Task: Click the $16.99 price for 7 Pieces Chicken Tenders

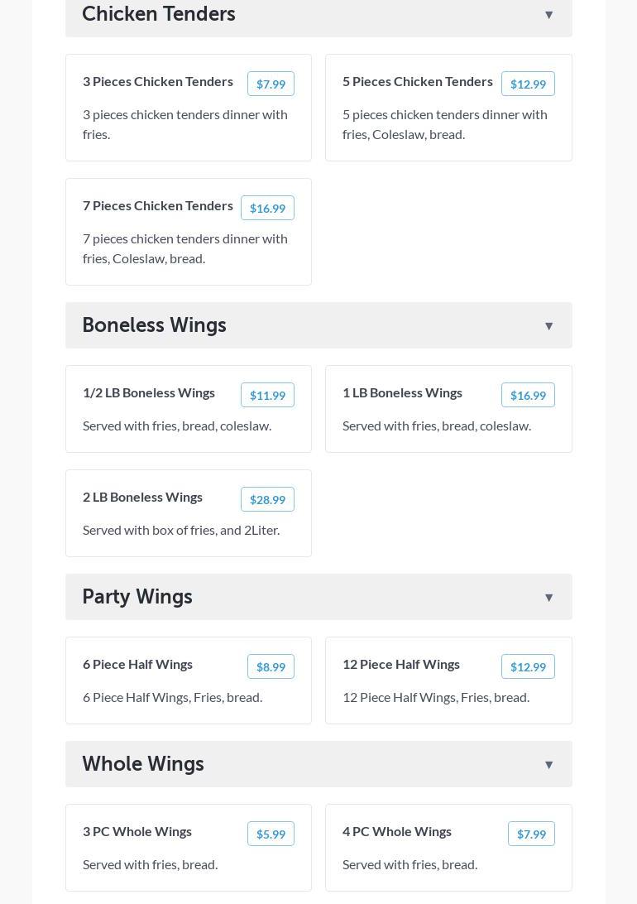Action: coord(267,208)
